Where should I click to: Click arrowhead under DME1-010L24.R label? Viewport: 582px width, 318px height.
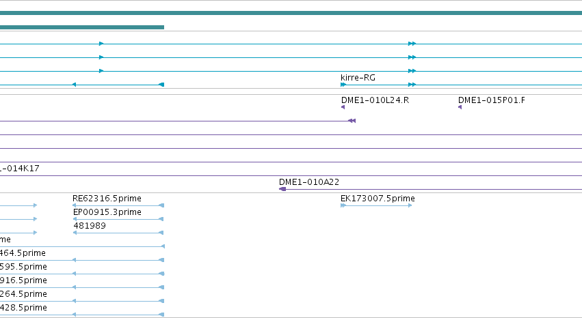(343, 107)
